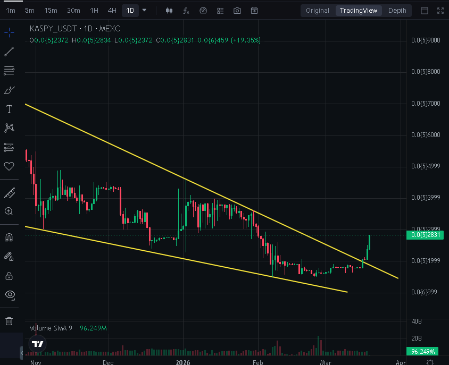Click the 96.249M volume value label
The width and height of the screenshot is (449, 365).
(422, 352)
